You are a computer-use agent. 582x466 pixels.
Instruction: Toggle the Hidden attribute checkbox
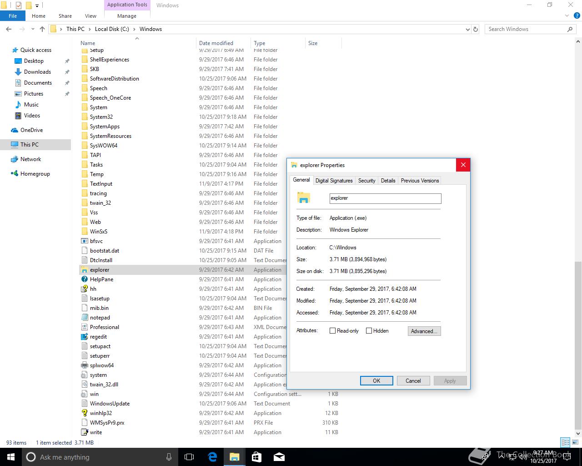point(369,331)
